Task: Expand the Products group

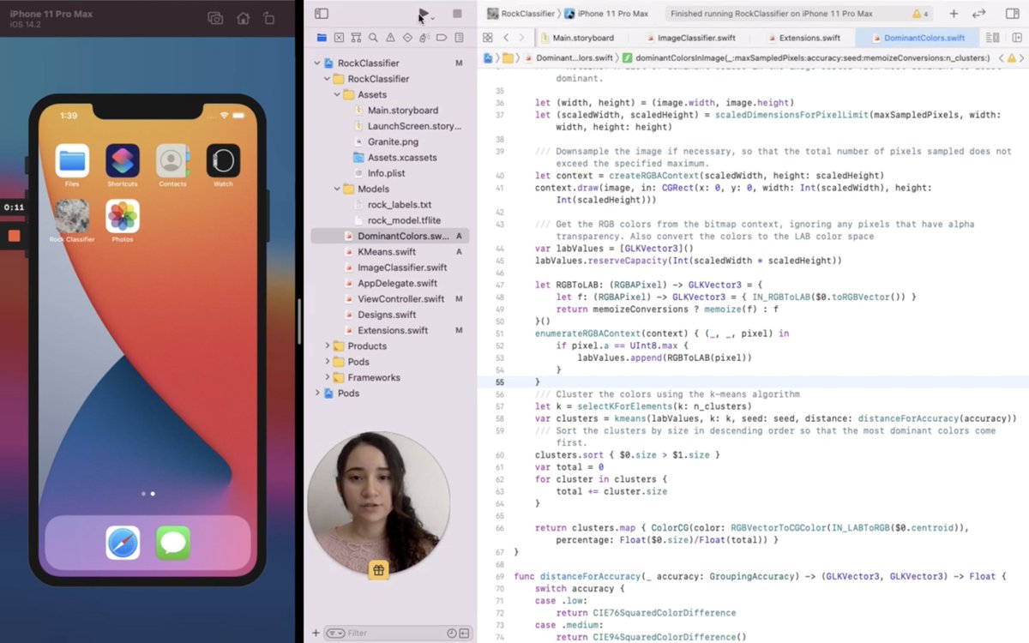Action: coord(327,346)
